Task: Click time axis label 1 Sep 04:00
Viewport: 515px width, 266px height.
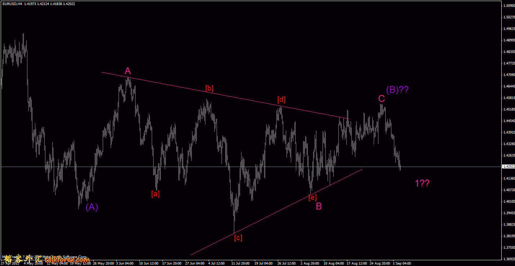Action: pyautogui.click(x=402, y=263)
